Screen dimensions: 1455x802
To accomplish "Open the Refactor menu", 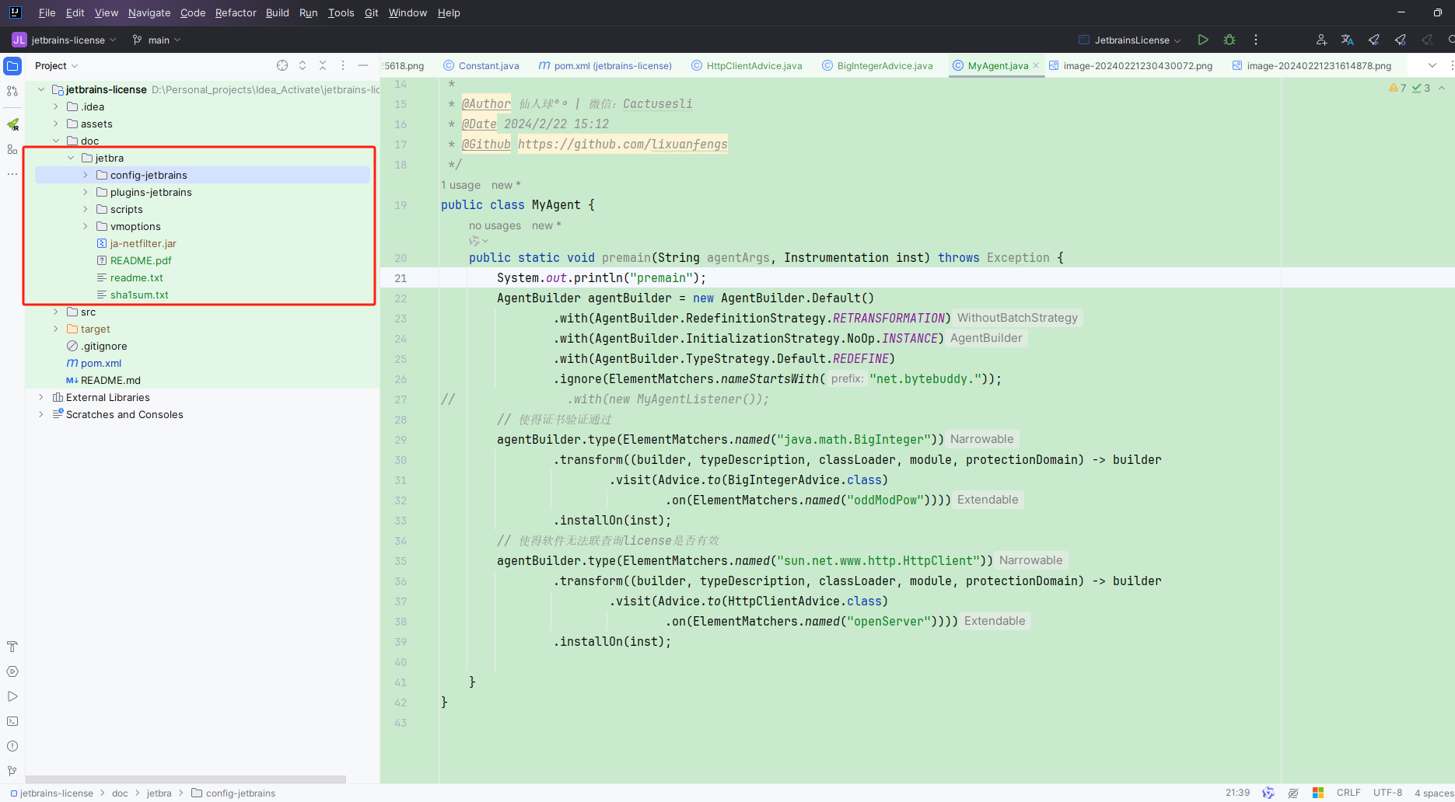I will pyautogui.click(x=236, y=12).
